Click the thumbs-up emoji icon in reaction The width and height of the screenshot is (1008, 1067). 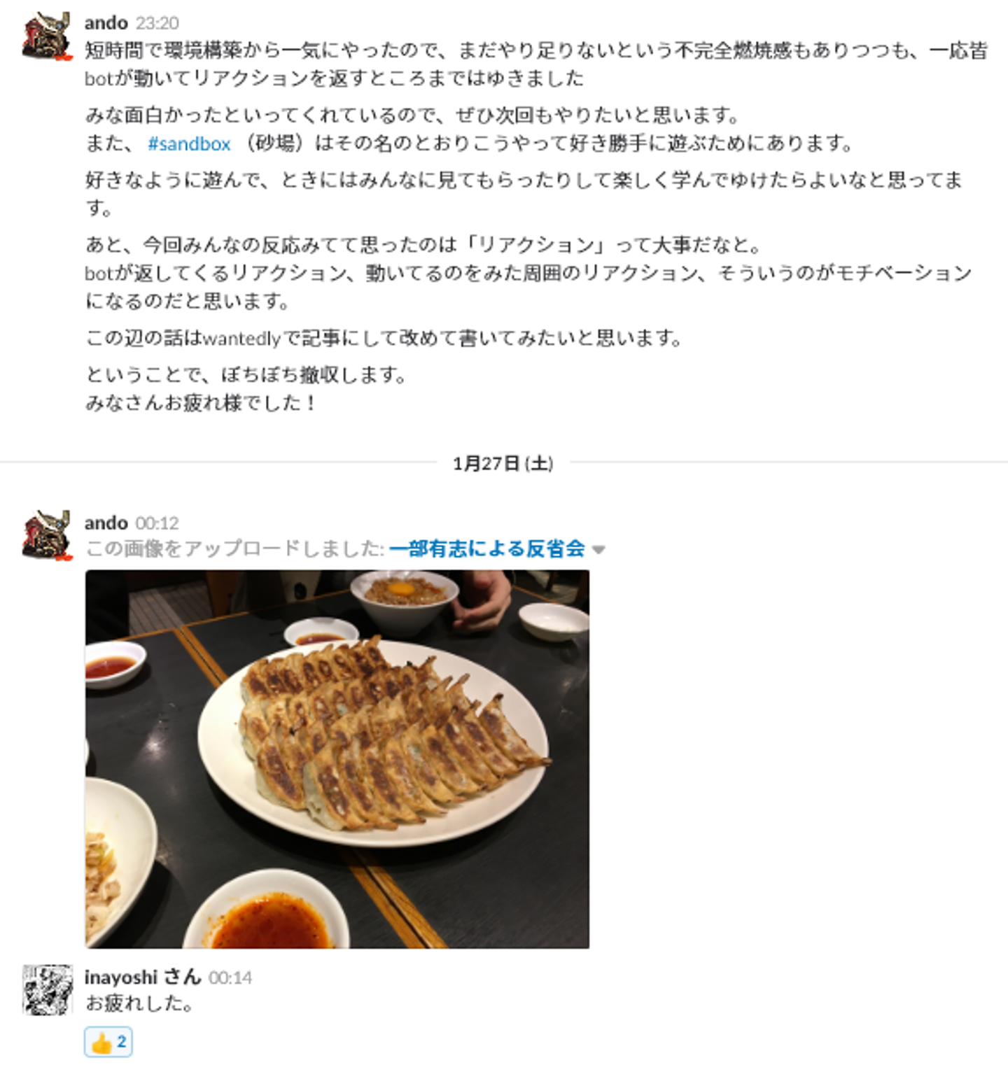[101, 1043]
